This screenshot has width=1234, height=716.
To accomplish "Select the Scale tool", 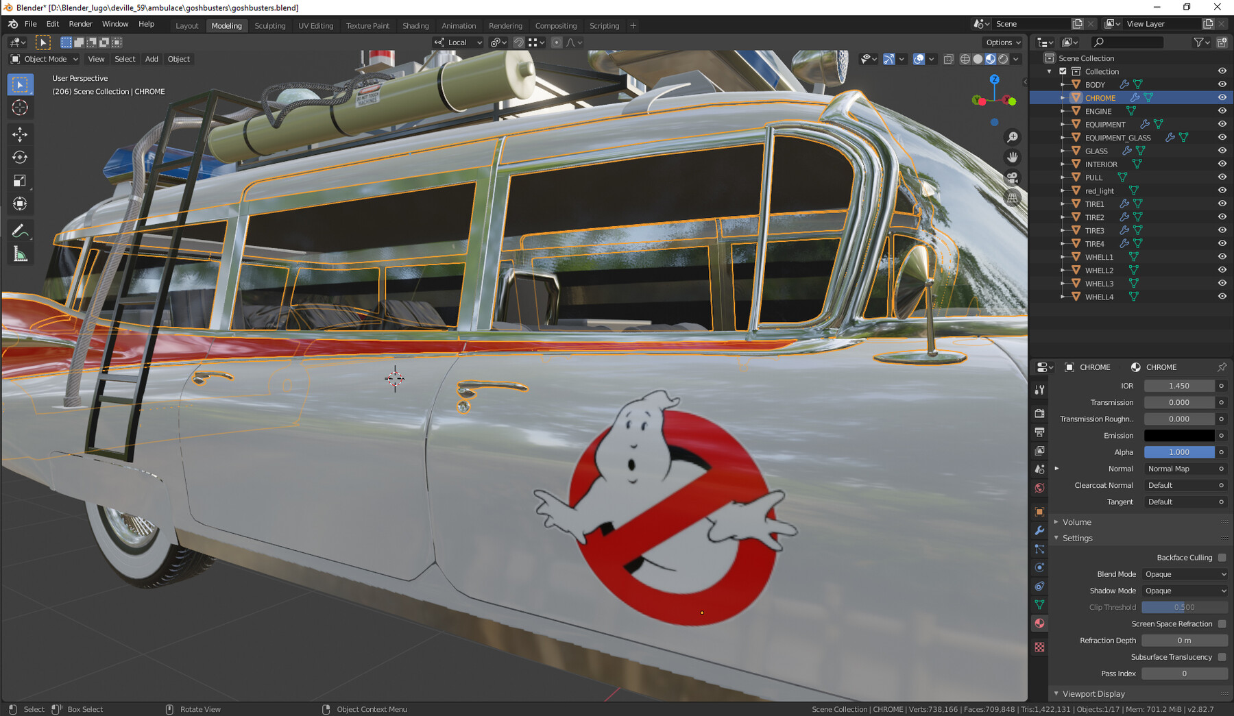I will coord(20,181).
